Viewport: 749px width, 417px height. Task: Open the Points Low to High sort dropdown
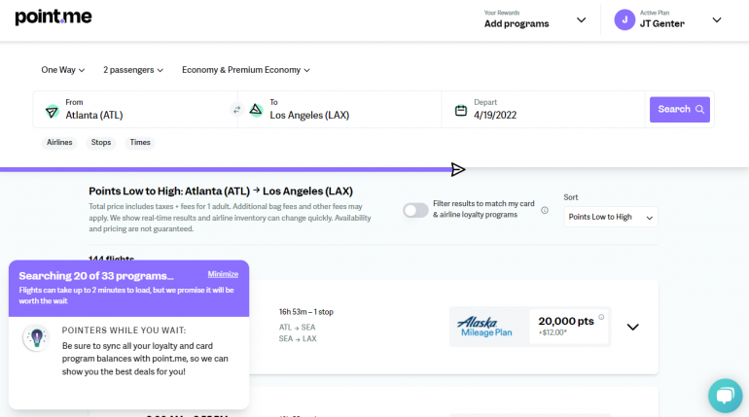tap(611, 217)
